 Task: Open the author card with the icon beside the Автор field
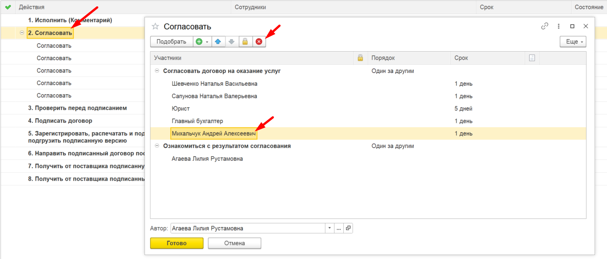(348, 228)
